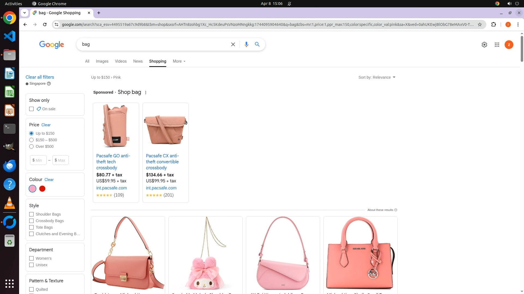Click the minimum price input field
Image resolution: width=524 pixels, height=294 pixels.
click(38, 160)
